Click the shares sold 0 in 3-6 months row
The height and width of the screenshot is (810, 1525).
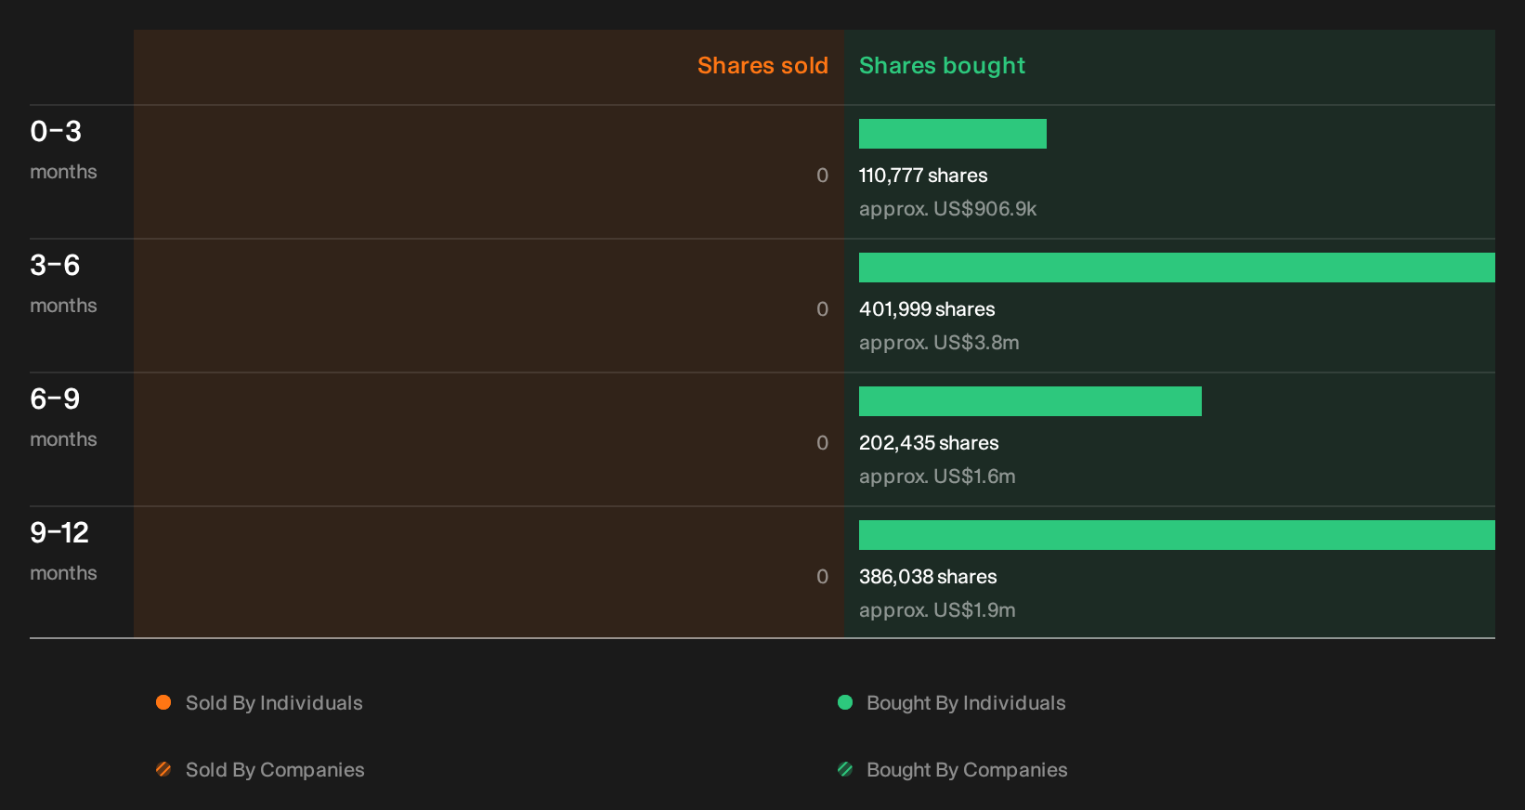pyautogui.click(x=822, y=309)
